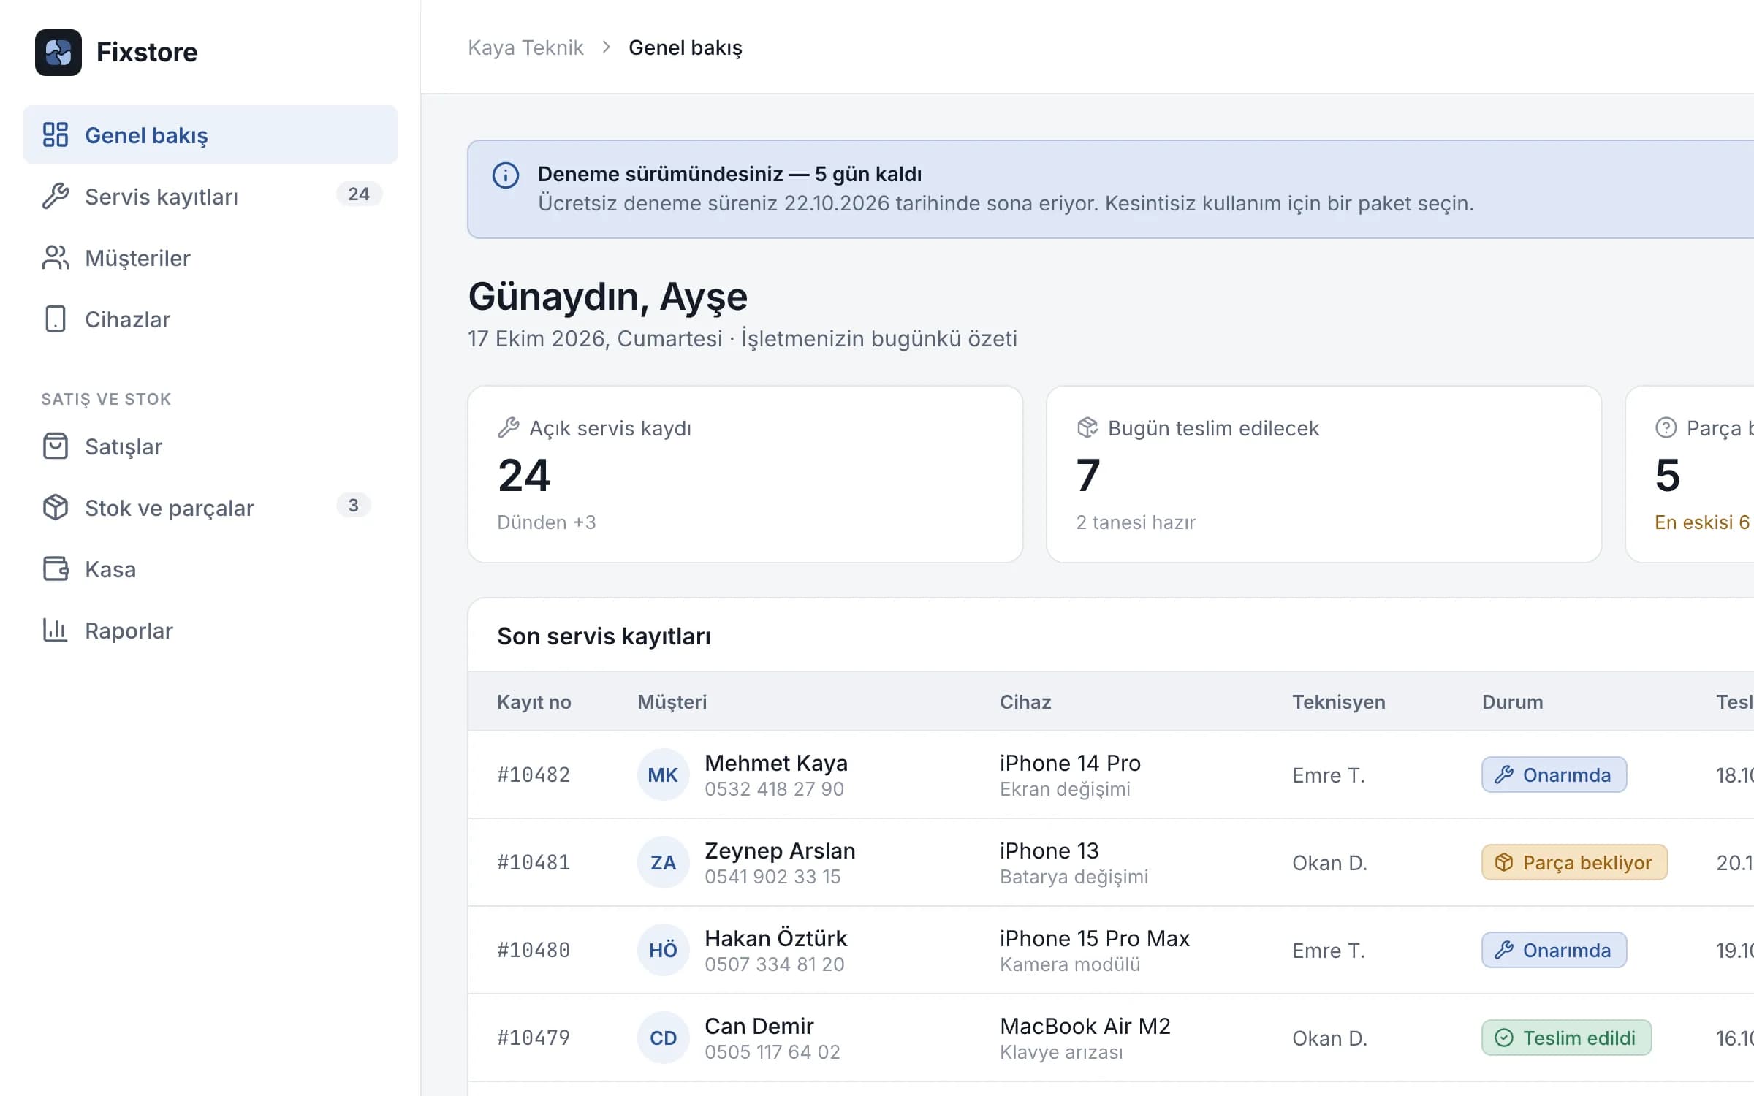Open Servis kayıtları via wrench icon
The image size is (1754, 1096).
[56, 197]
